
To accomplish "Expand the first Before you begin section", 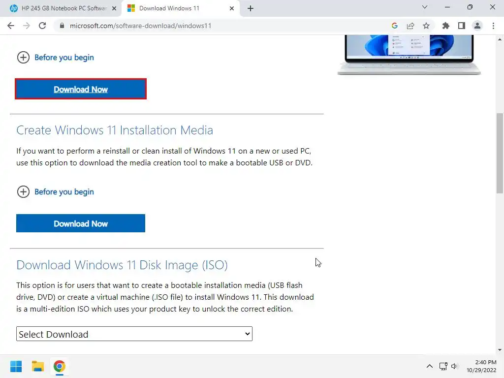I will [55, 58].
